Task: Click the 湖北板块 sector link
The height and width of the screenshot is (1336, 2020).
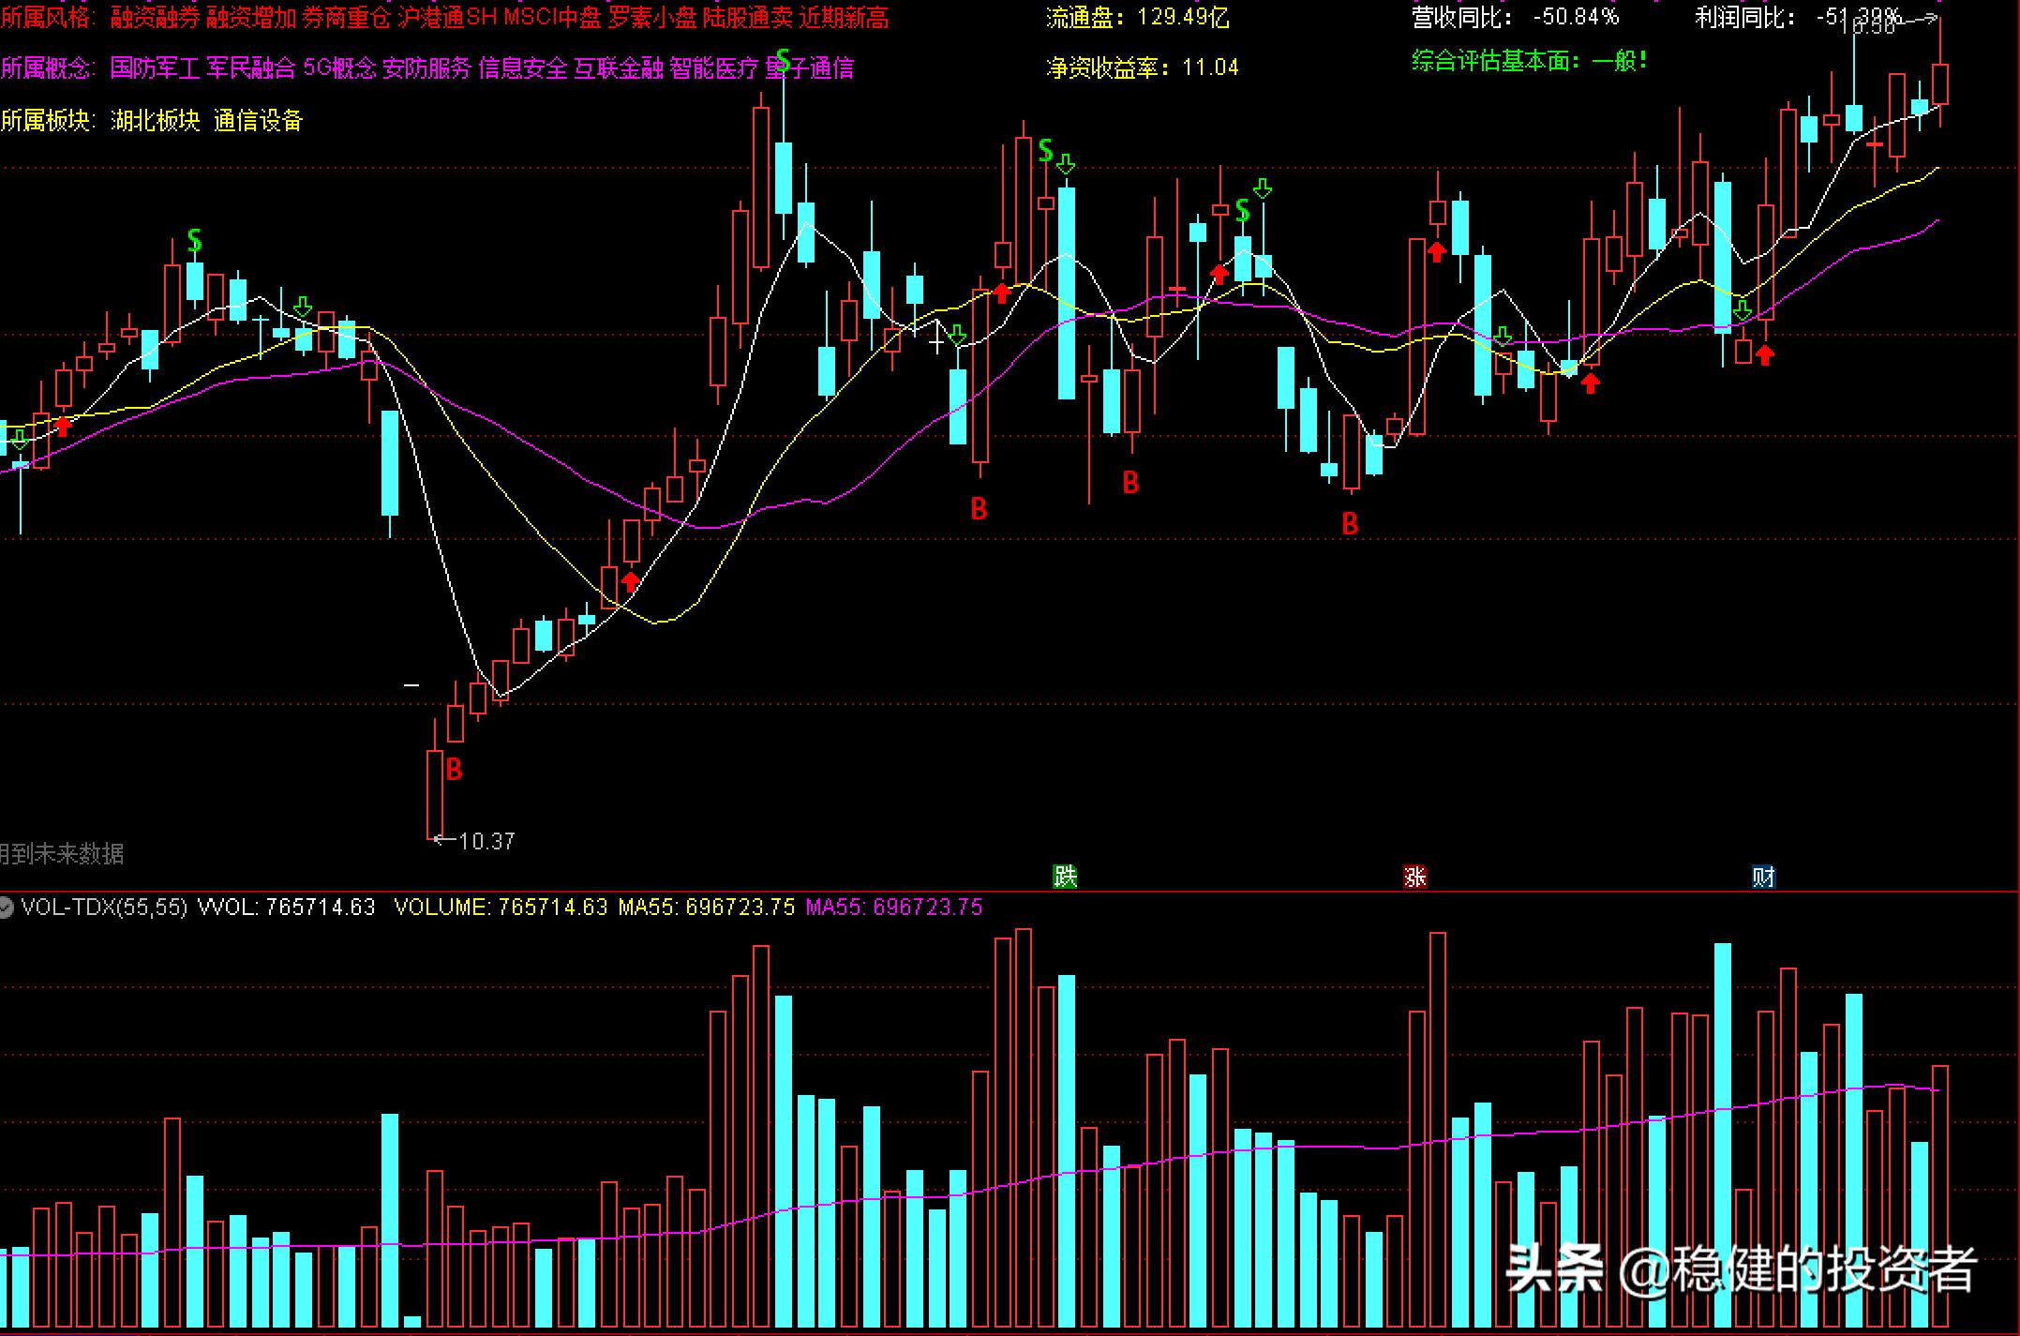Action: (155, 120)
